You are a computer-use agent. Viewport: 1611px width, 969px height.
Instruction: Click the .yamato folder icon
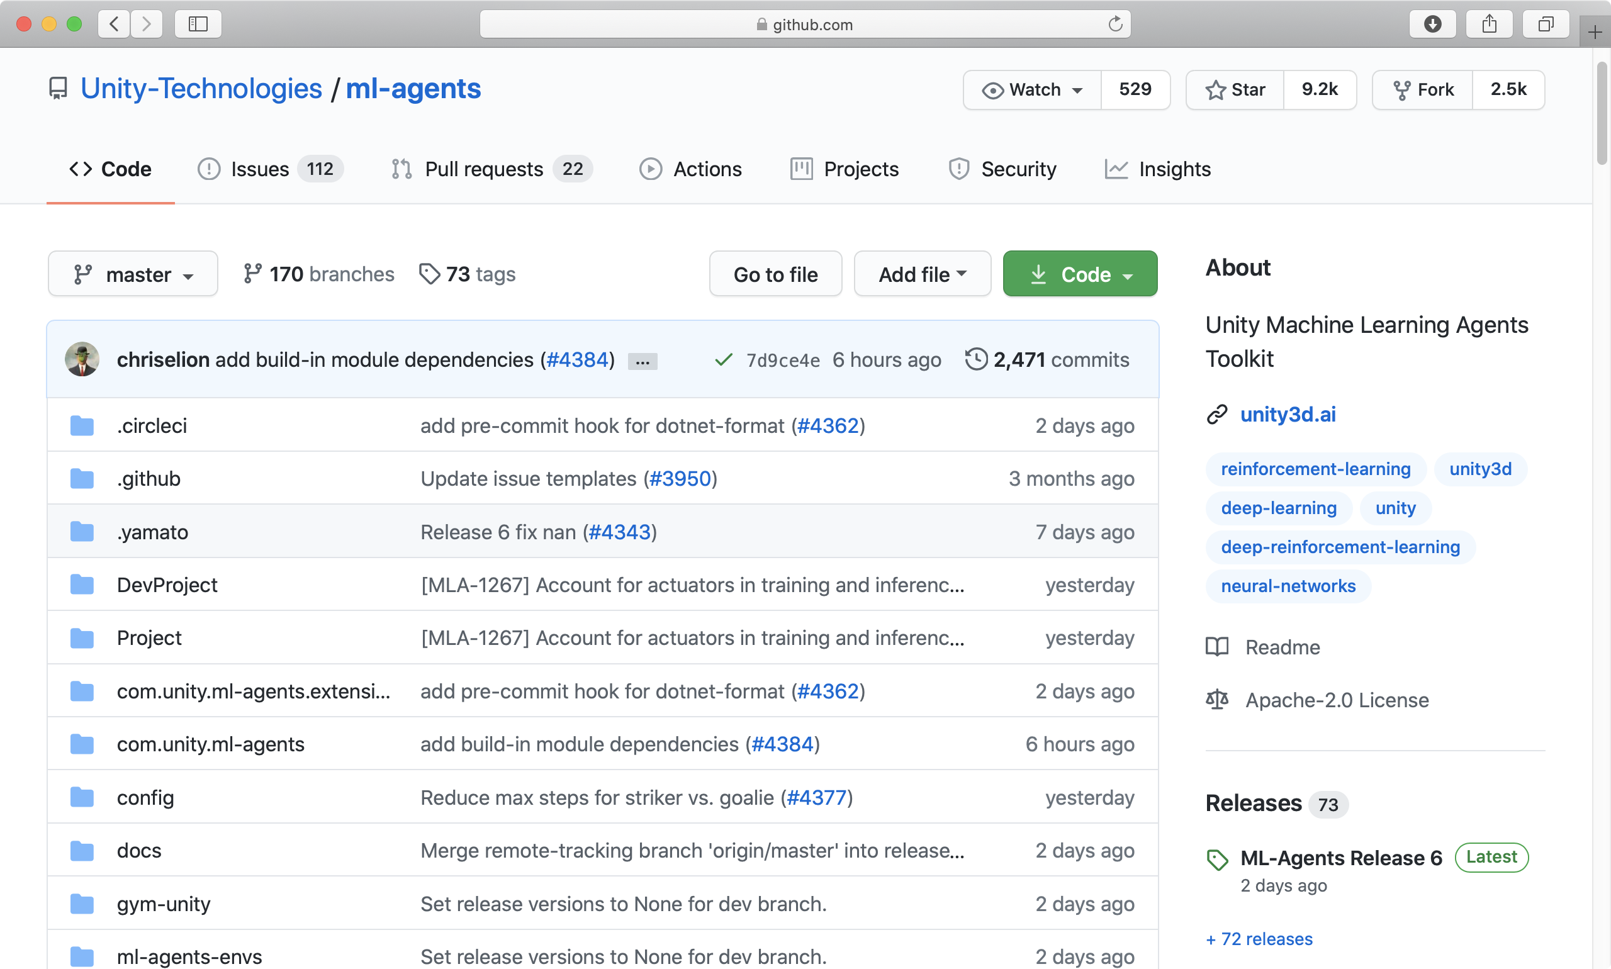click(x=82, y=532)
